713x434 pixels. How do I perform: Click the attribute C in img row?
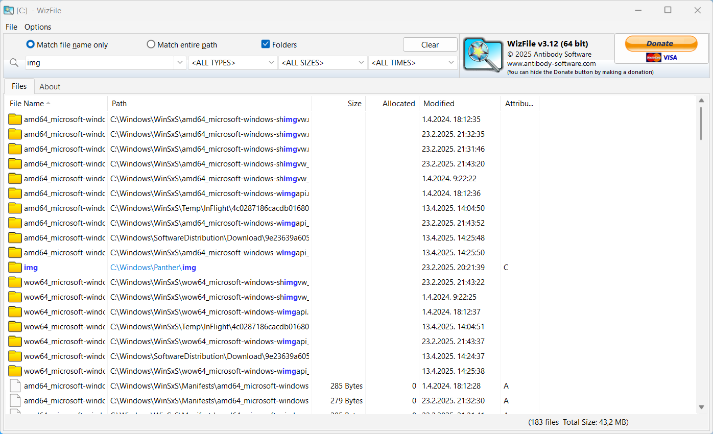point(506,268)
